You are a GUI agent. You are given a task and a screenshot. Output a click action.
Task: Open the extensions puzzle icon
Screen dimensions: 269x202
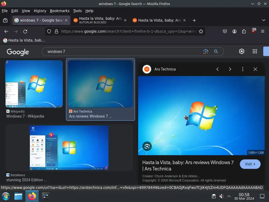tap(244, 31)
